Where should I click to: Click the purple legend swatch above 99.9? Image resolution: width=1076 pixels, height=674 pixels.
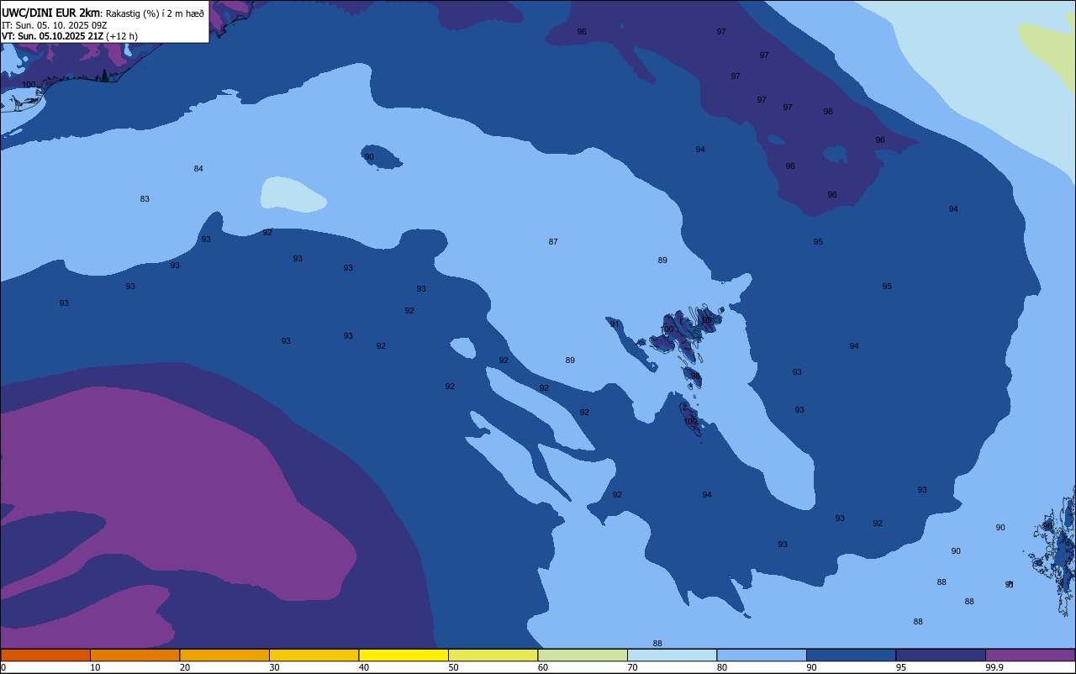click(x=1030, y=655)
